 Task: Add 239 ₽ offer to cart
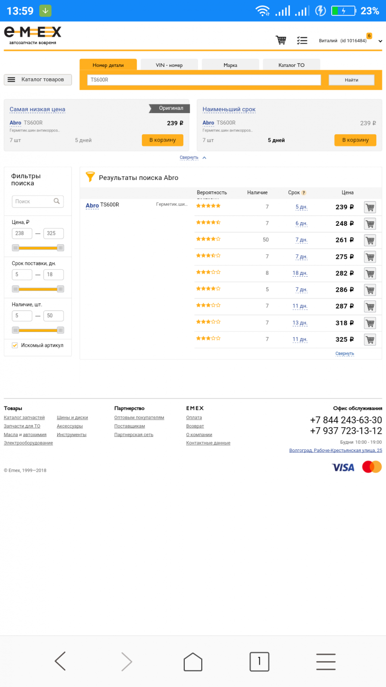(x=370, y=207)
